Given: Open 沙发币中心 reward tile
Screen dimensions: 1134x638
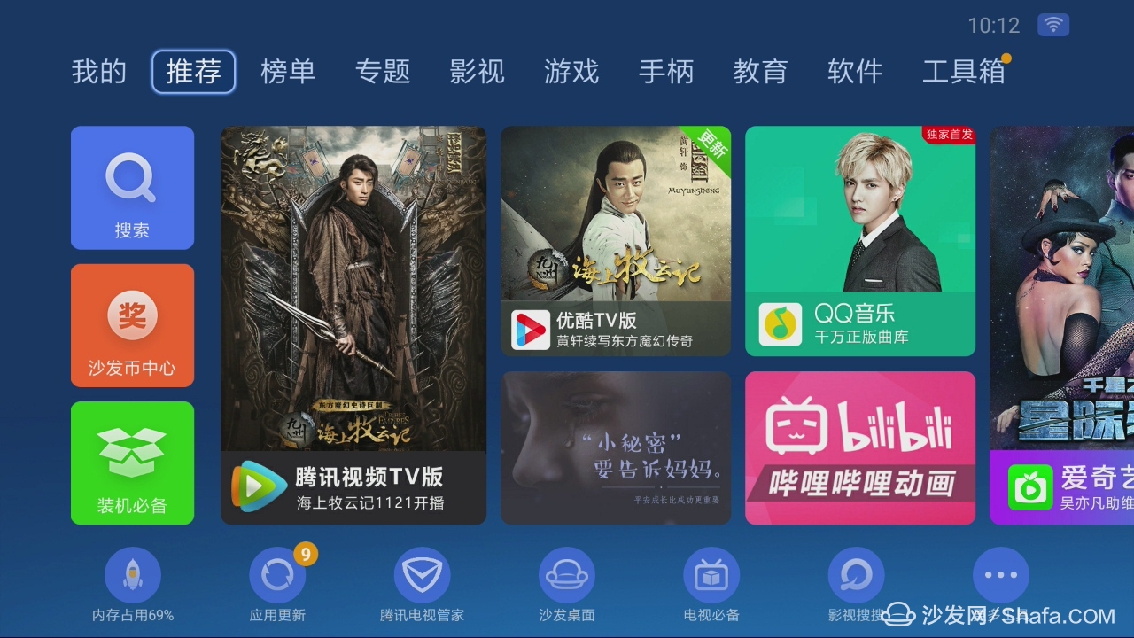Looking at the screenshot, I should tap(132, 325).
